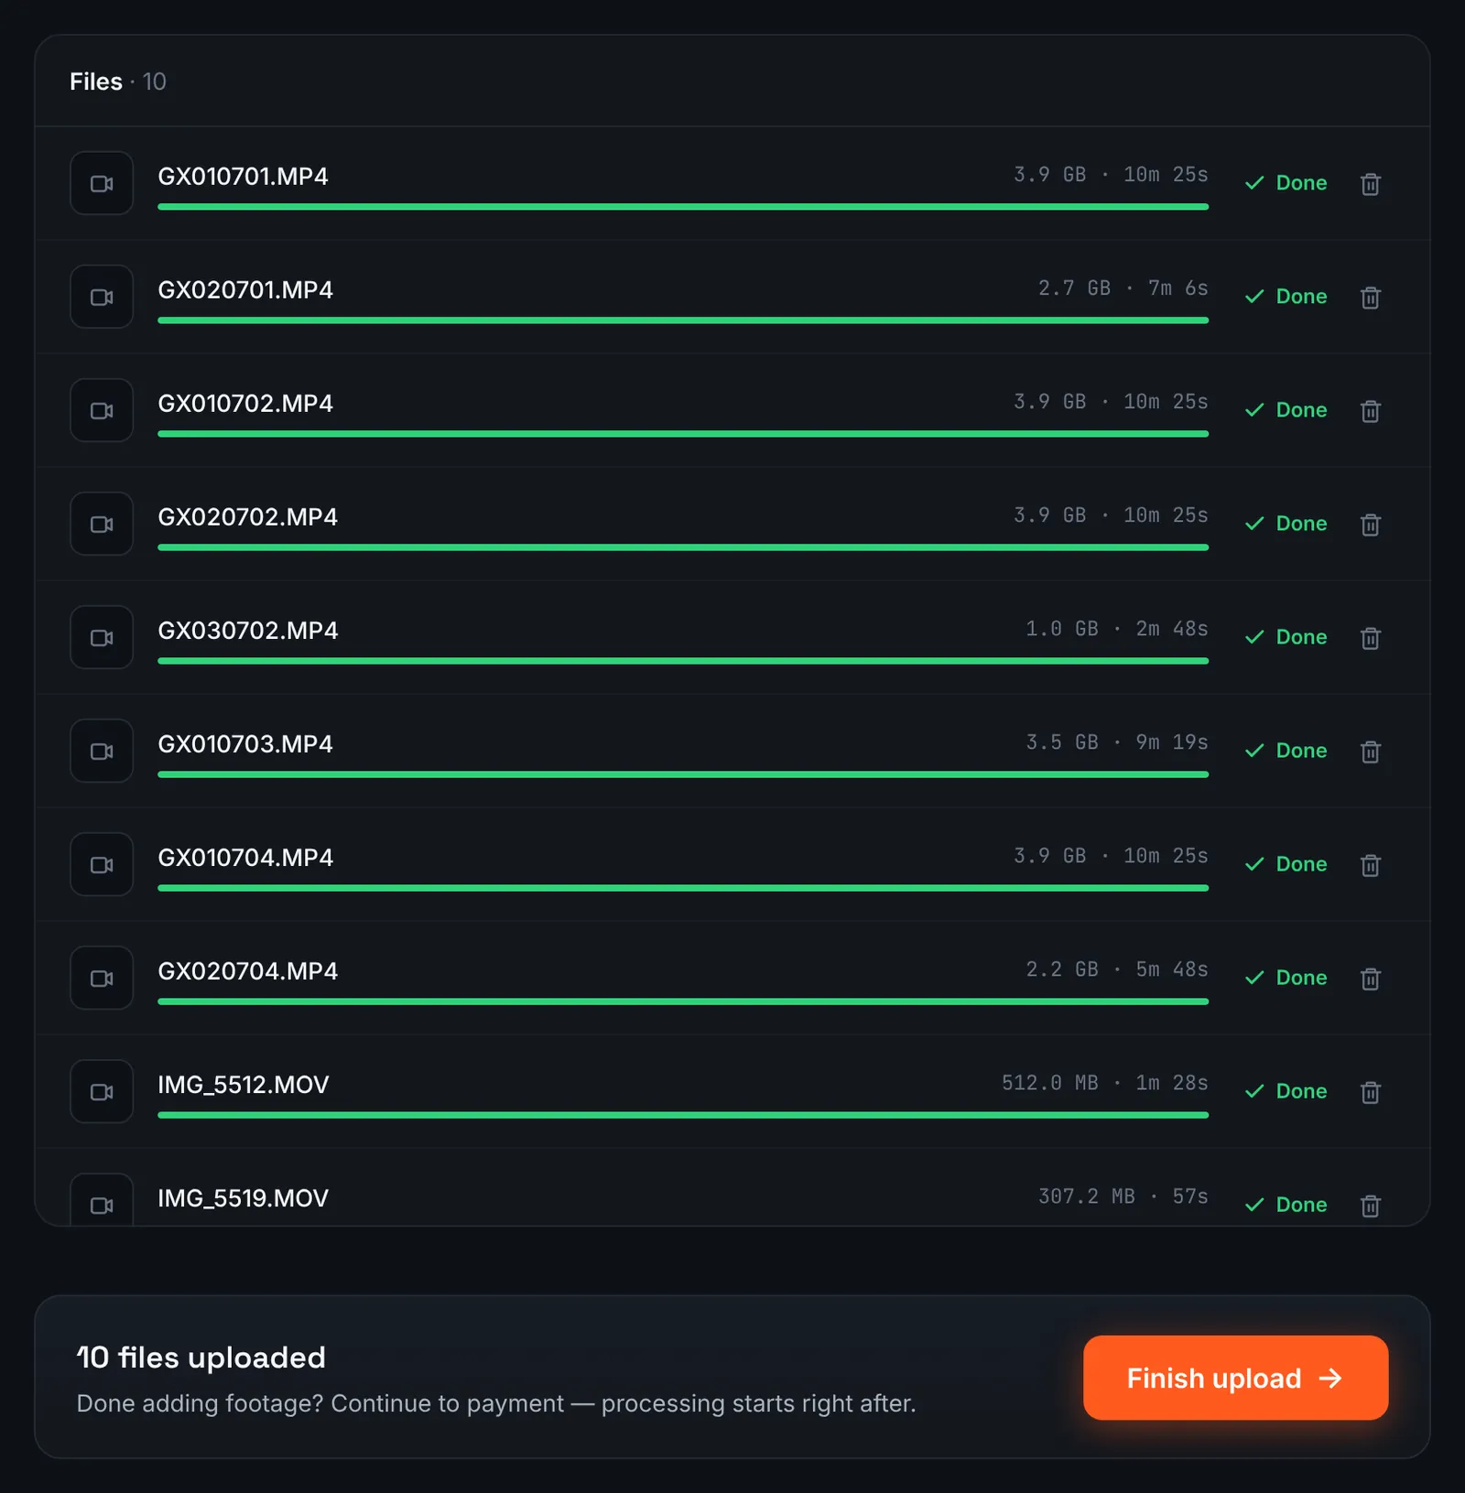This screenshot has width=1465, height=1493.
Task: Delete GX010701.MP4 with its trash icon
Action: pos(1370,184)
